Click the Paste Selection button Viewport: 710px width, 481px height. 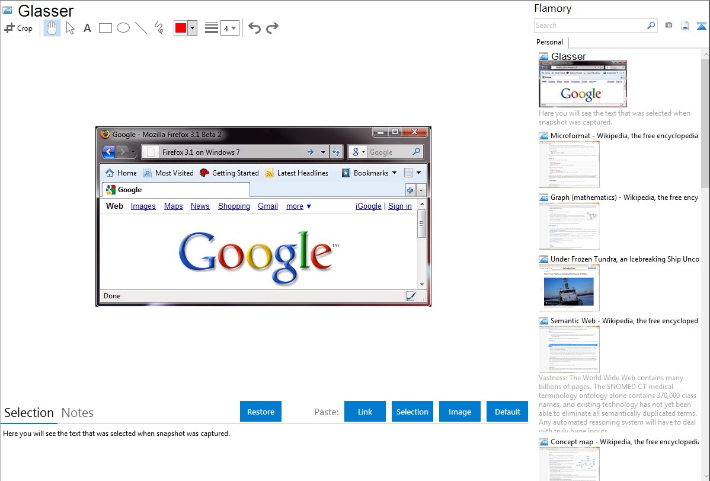[412, 412]
